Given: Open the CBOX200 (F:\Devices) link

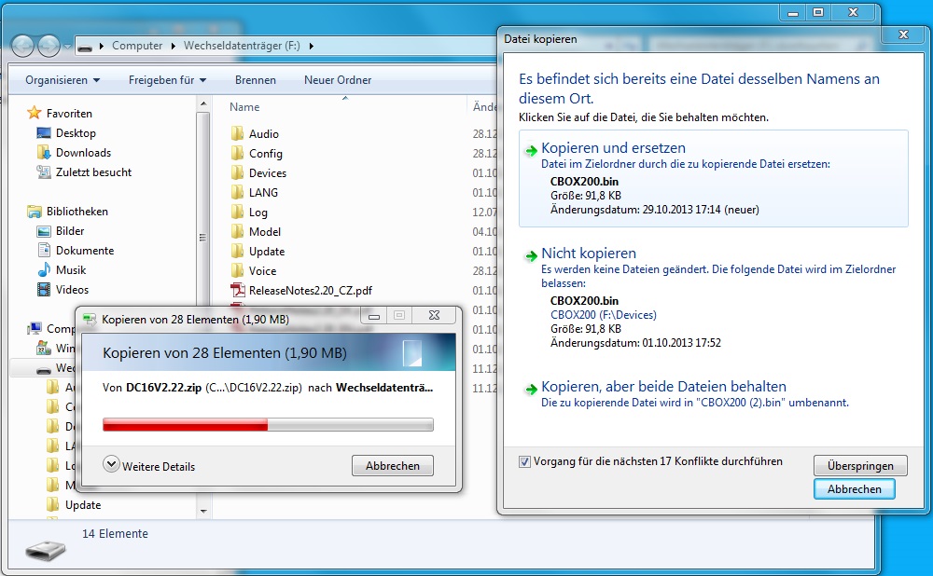Looking at the screenshot, I should click(604, 315).
